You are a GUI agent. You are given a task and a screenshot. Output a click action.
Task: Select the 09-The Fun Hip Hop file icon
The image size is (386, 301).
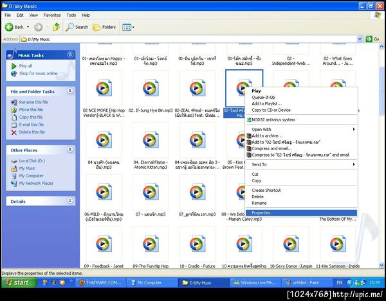point(151,244)
